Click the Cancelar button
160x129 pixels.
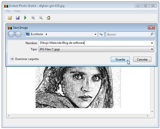pos(142,60)
